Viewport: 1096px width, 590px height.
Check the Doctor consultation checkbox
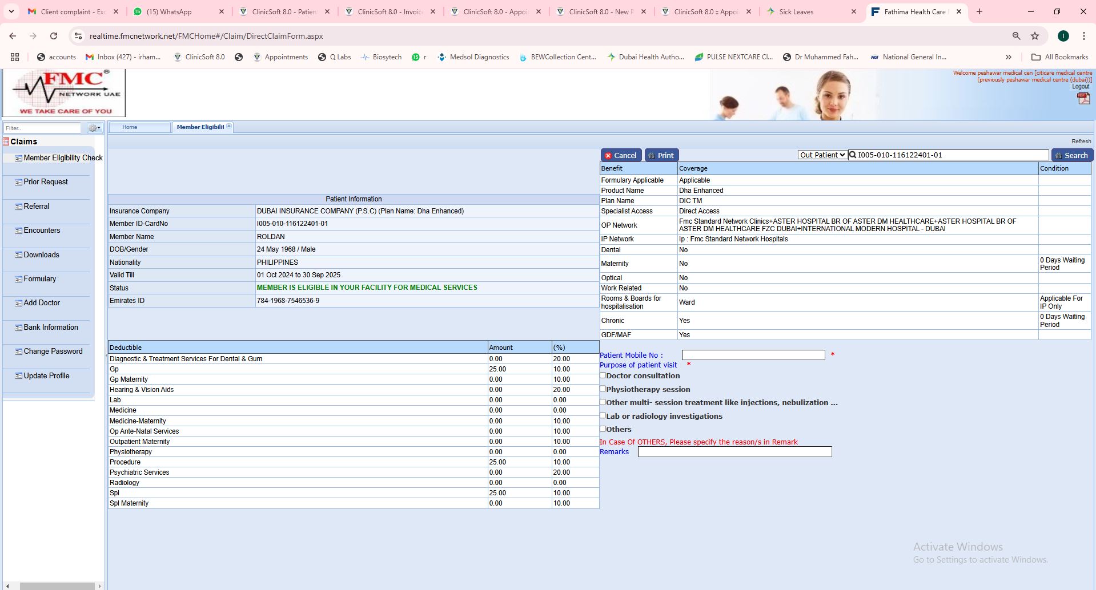click(603, 375)
